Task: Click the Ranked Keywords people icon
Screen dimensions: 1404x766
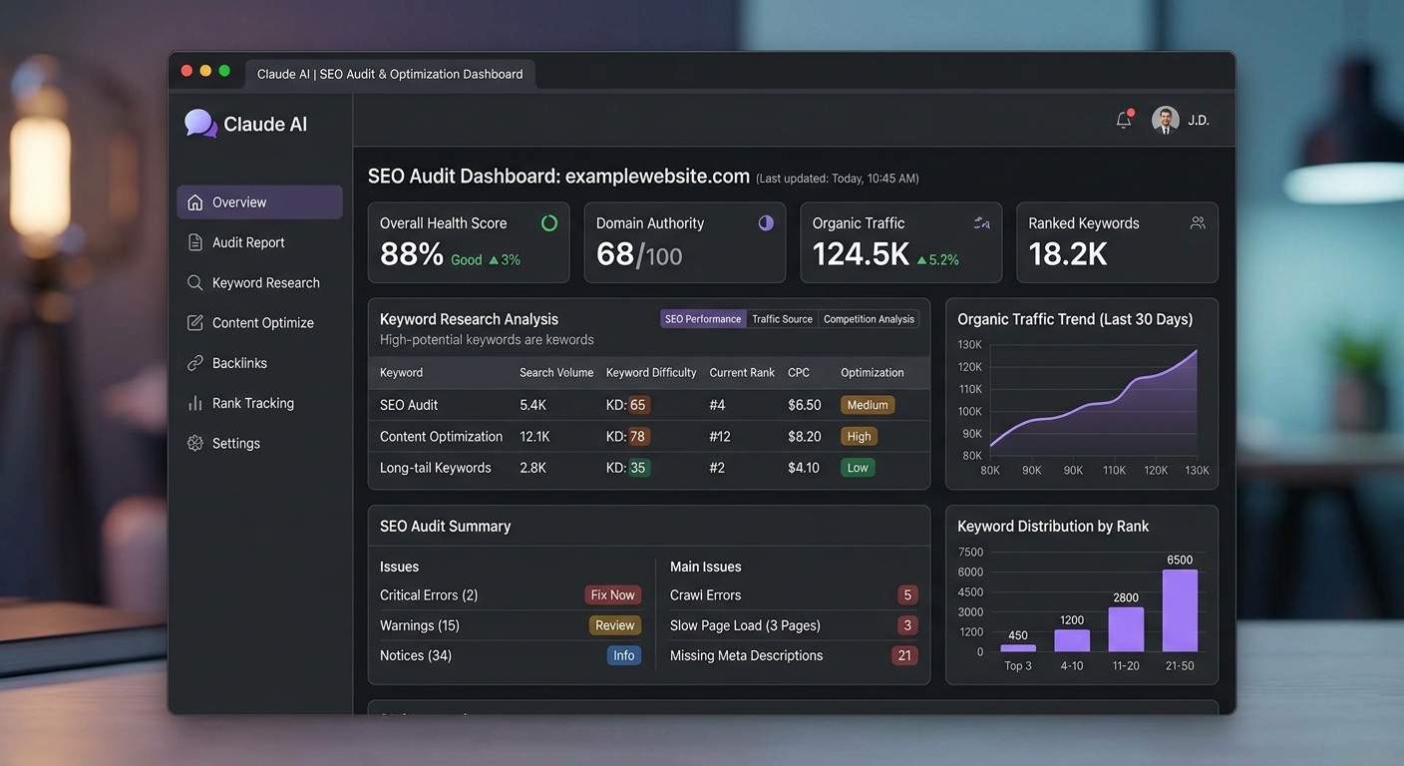Action: (1198, 223)
